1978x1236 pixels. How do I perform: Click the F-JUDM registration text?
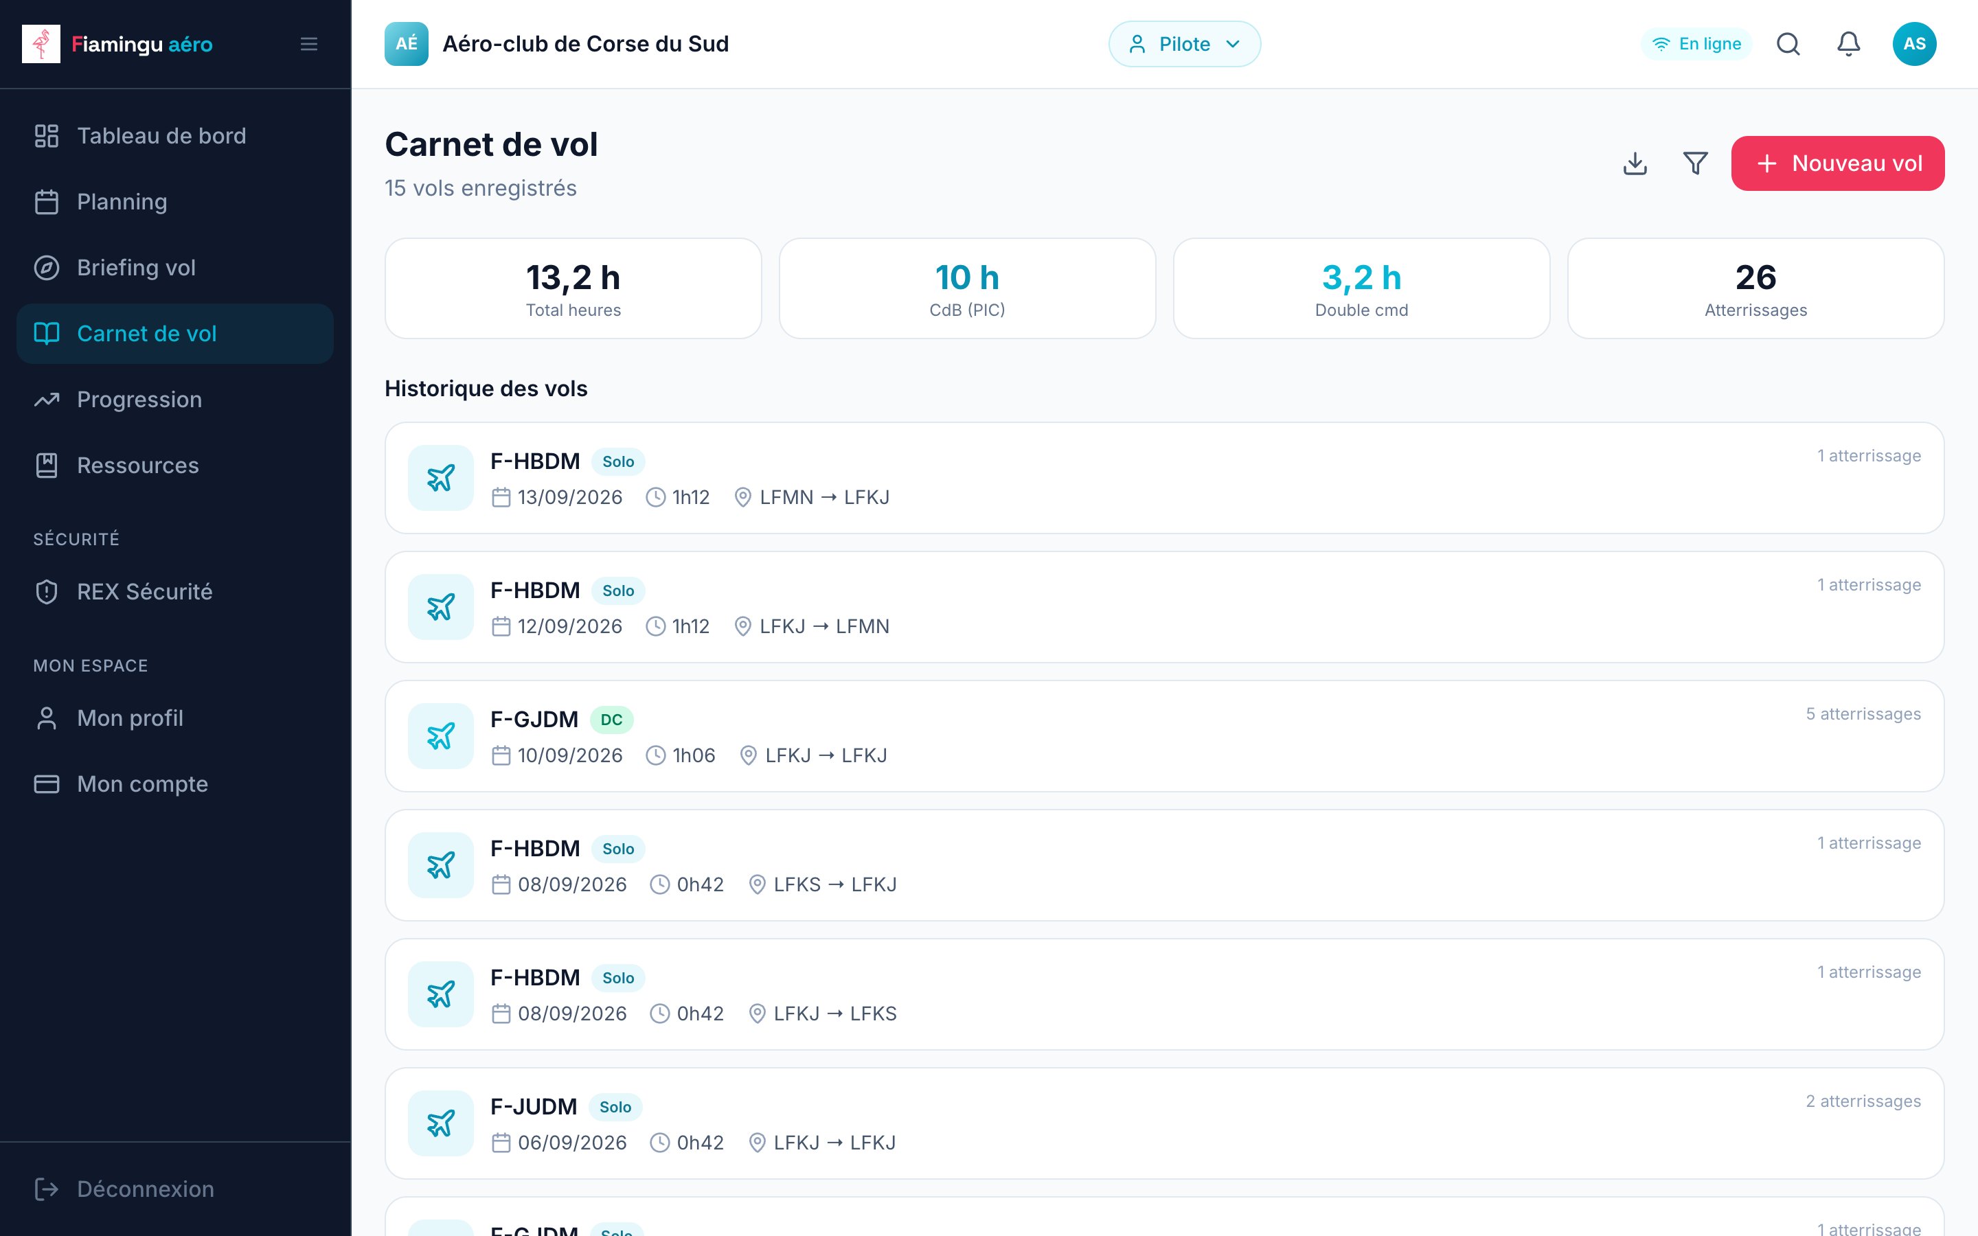pyautogui.click(x=534, y=1107)
